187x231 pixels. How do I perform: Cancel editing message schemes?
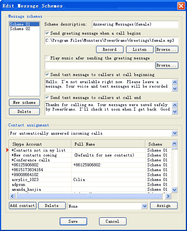[x=113, y=221]
